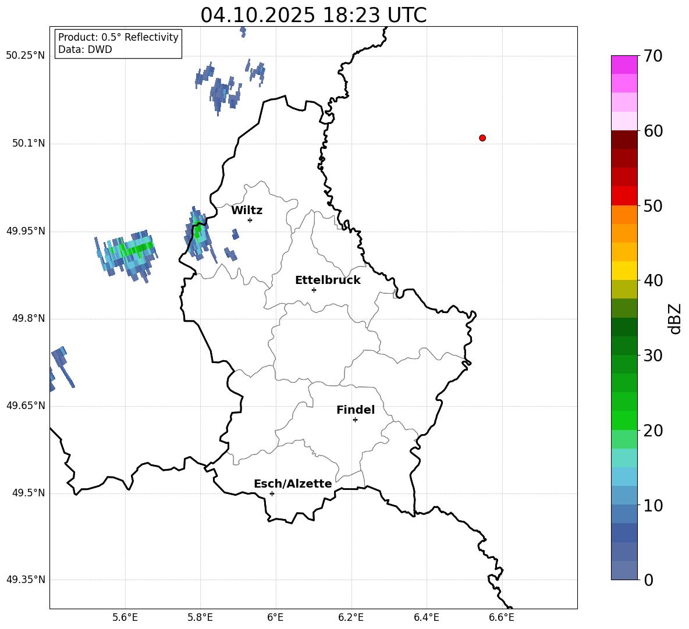Click the 50.1°N latitude label

pyautogui.click(x=29, y=143)
